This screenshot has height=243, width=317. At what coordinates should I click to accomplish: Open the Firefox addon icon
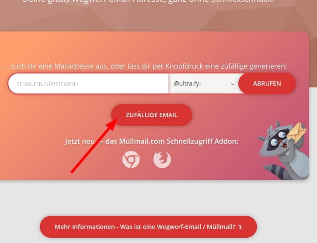162,160
